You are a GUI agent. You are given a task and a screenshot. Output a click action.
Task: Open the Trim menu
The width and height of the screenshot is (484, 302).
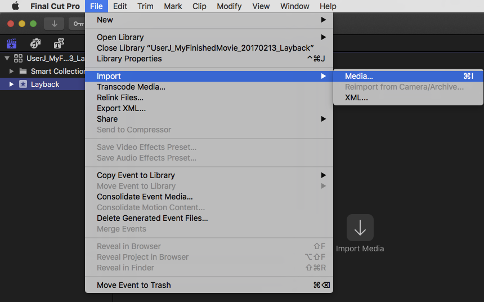pos(145,6)
